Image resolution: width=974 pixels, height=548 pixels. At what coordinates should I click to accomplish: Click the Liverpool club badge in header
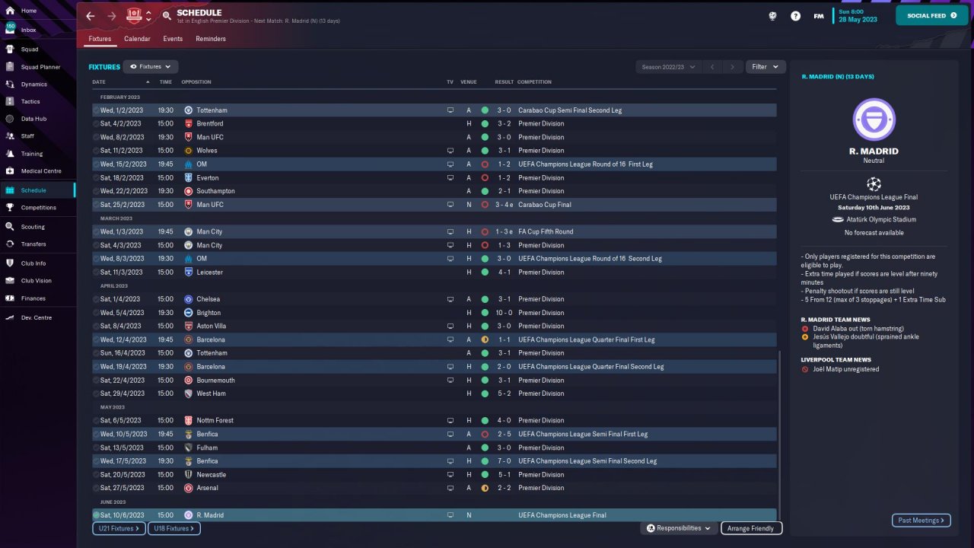point(135,16)
